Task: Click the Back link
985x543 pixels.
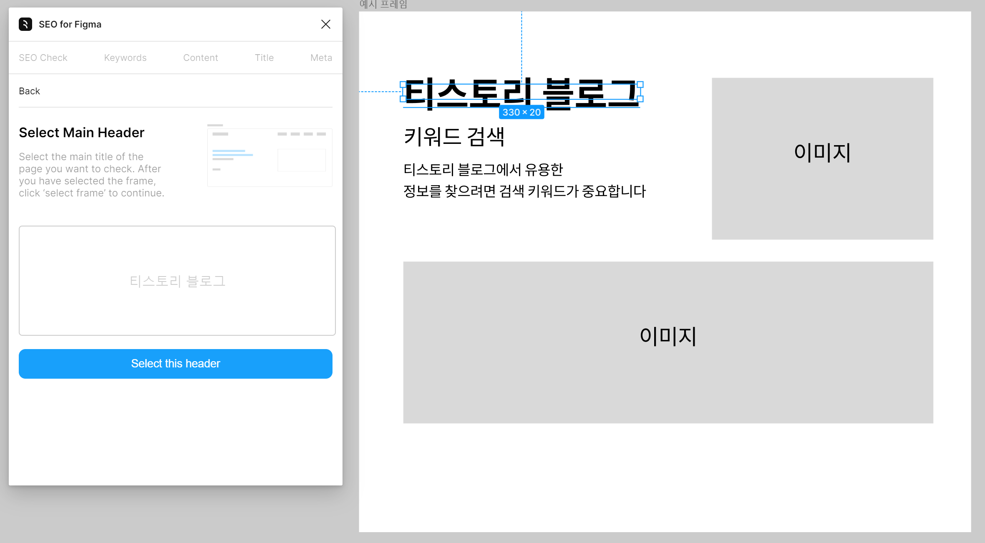Action: point(29,91)
